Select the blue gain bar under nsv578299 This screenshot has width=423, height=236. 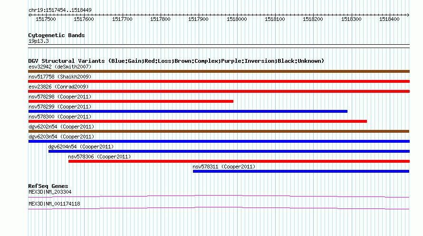coord(188,111)
